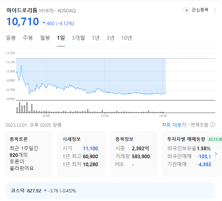Screen dimensions: 222x201
Task: Open the 코스닥 827.92 index bar
Action: (111, 191)
